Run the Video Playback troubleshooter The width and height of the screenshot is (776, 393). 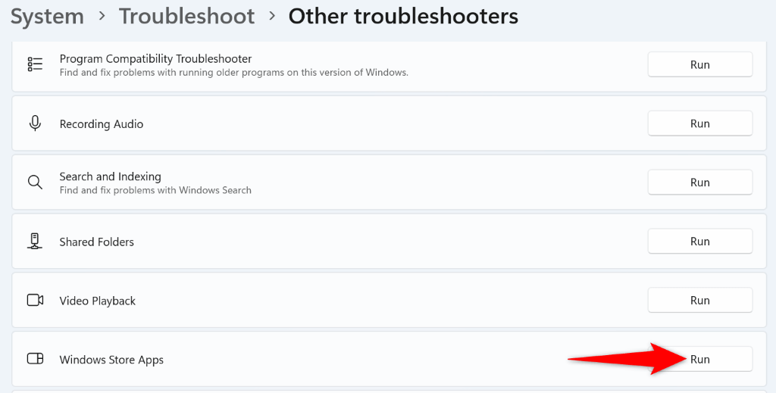(699, 301)
